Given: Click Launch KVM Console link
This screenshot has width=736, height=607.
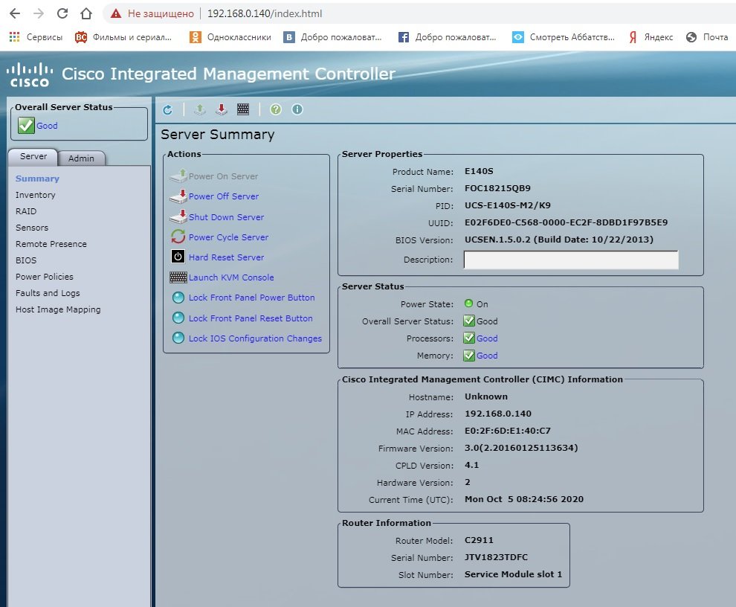Looking at the screenshot, I should click(x=231, y=277).
